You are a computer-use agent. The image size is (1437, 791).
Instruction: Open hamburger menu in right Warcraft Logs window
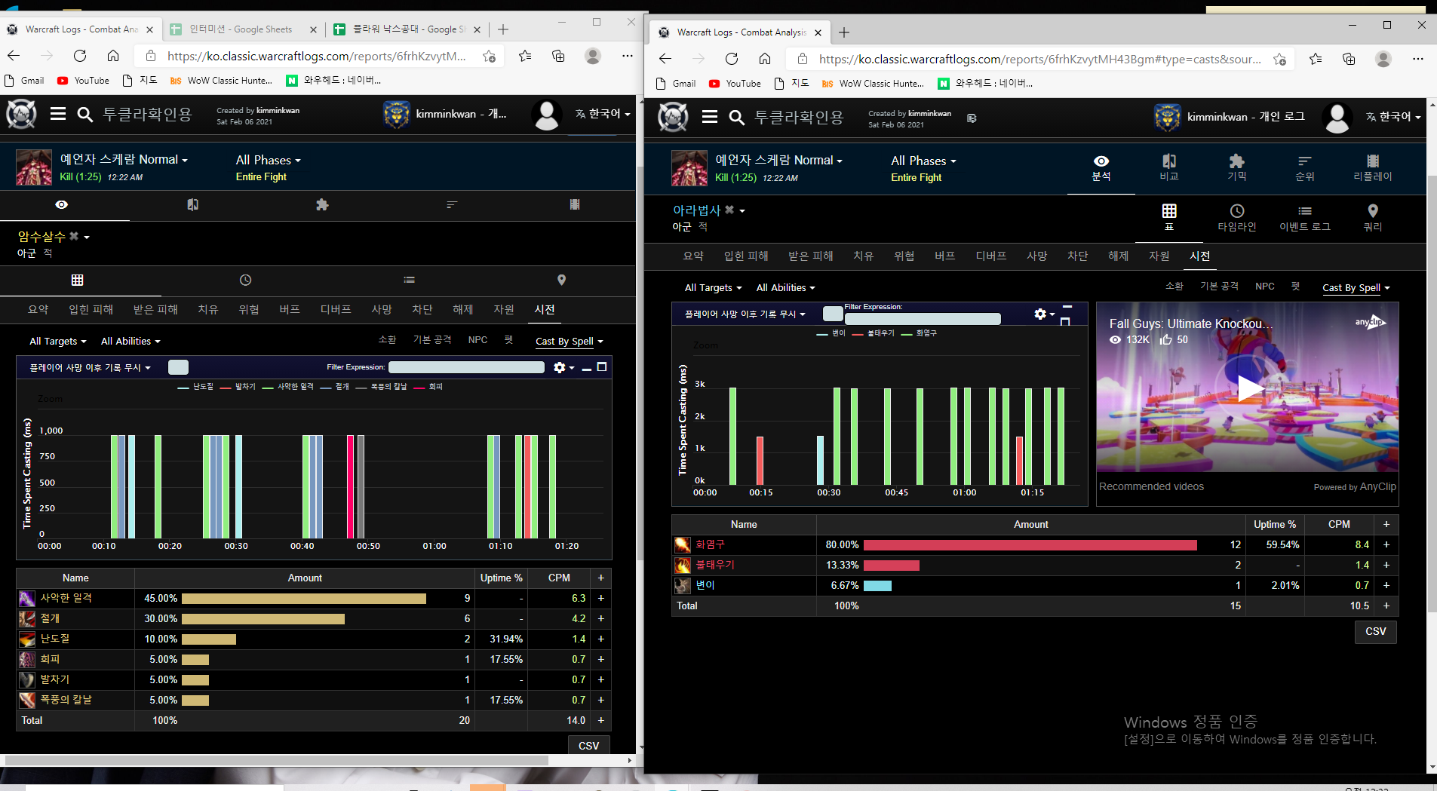[710, 117]
